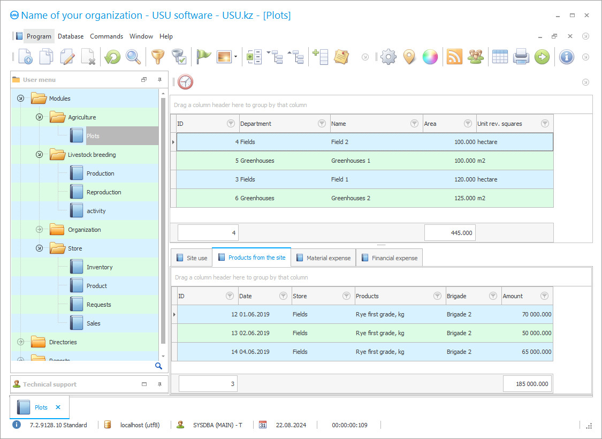Select Reproduction in the tree
602x439 pixels.
coord(104,192)
